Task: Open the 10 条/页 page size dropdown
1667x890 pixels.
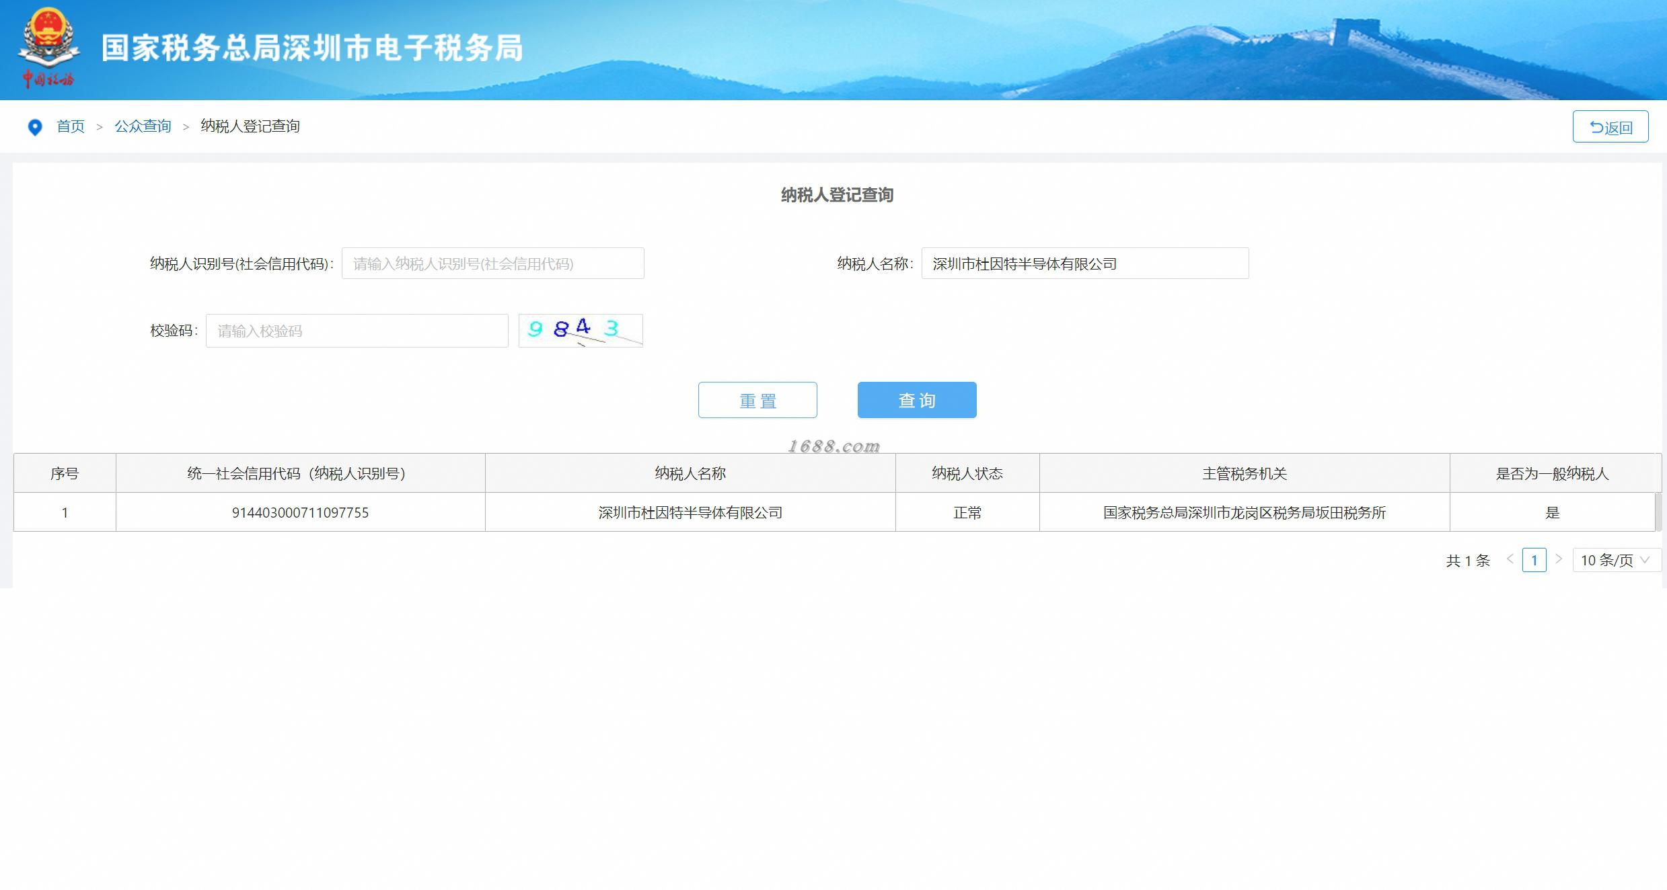Action: point(1615,560)
